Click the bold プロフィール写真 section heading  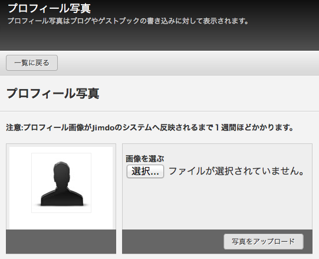53,93
